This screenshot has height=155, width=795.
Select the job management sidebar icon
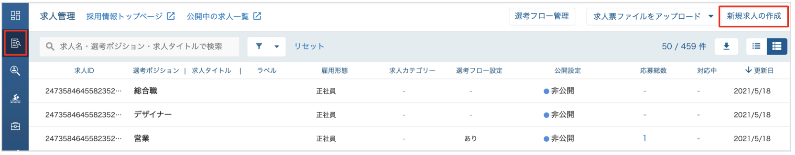(15, 43)
